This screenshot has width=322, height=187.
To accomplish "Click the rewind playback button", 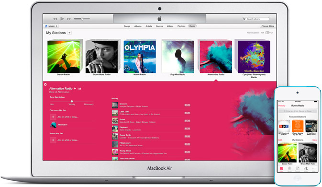I will (x=55, y=19).
